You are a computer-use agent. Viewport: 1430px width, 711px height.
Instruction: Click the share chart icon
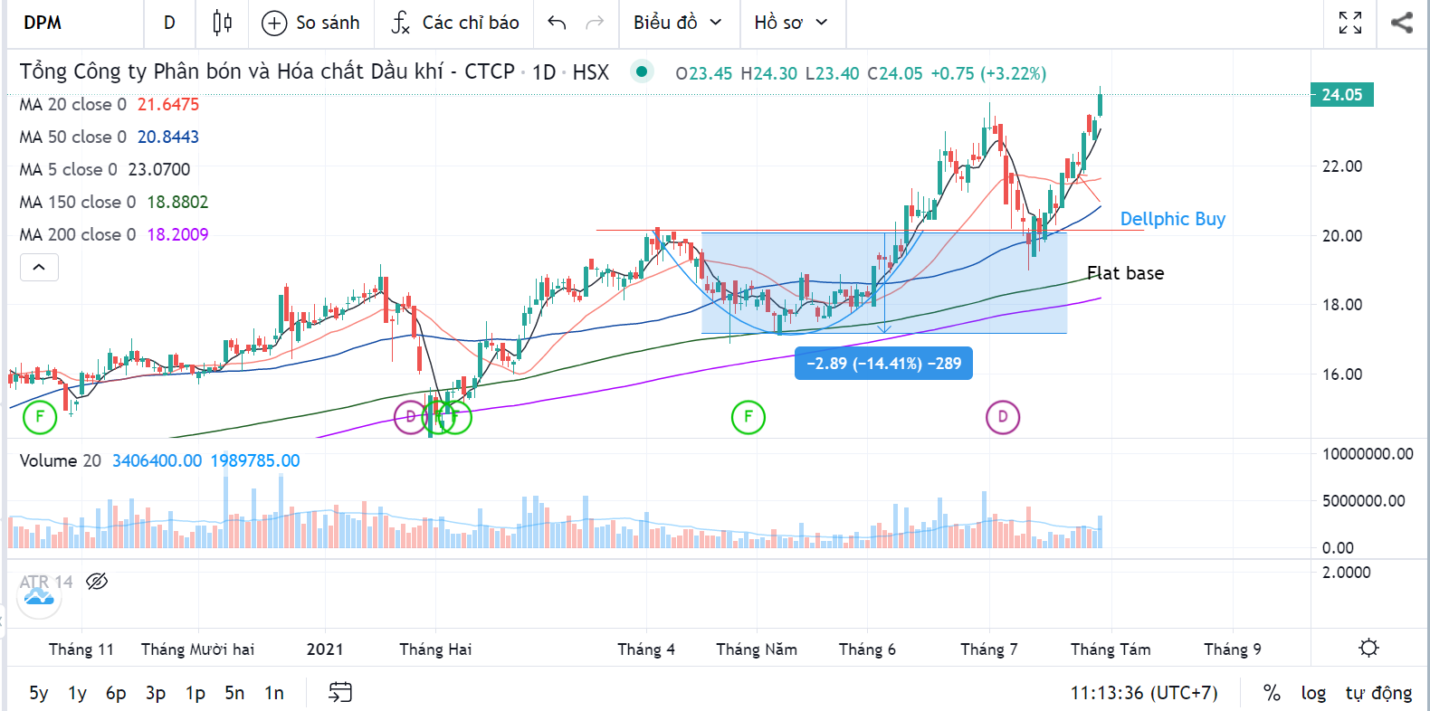click(1402, 23)
